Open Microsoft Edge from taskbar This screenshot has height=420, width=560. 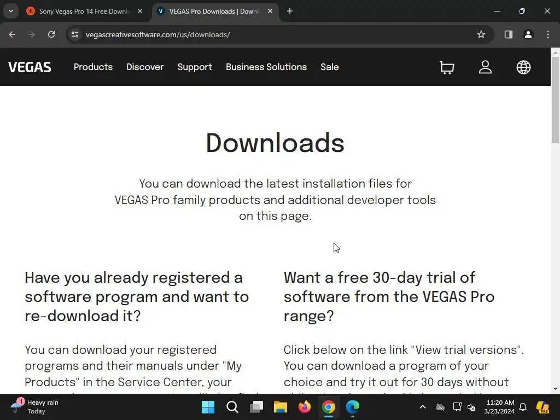(x=353, y=407)
